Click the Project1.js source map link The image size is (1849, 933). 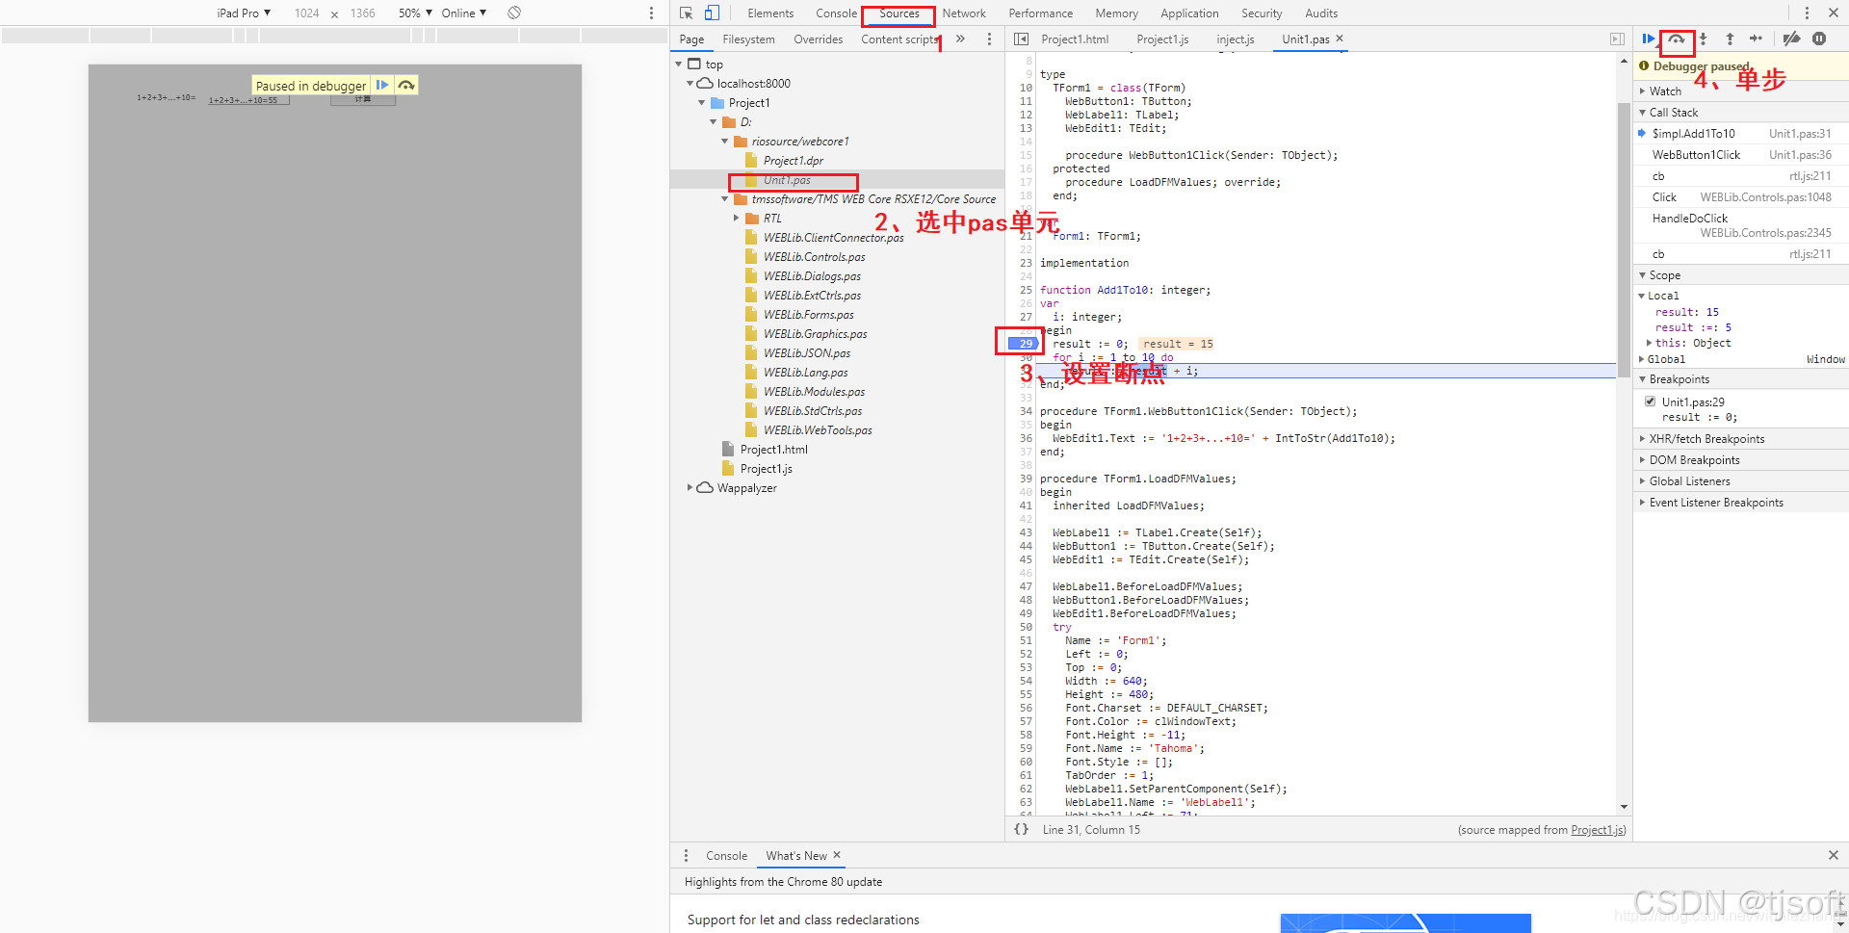point(1596,829)
